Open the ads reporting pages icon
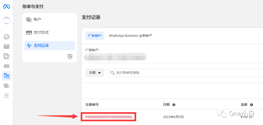This screenshot has width=263, height=125. coord(6,56)
